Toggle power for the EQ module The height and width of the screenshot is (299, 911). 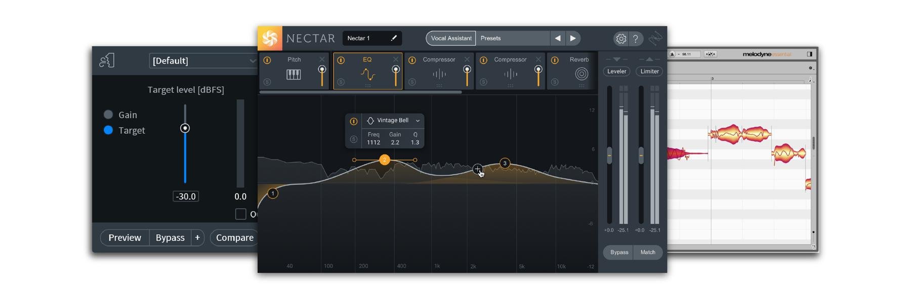(341, 60)
